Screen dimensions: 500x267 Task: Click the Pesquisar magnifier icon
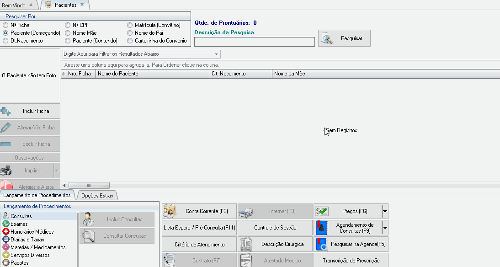[x=327, y=39]
